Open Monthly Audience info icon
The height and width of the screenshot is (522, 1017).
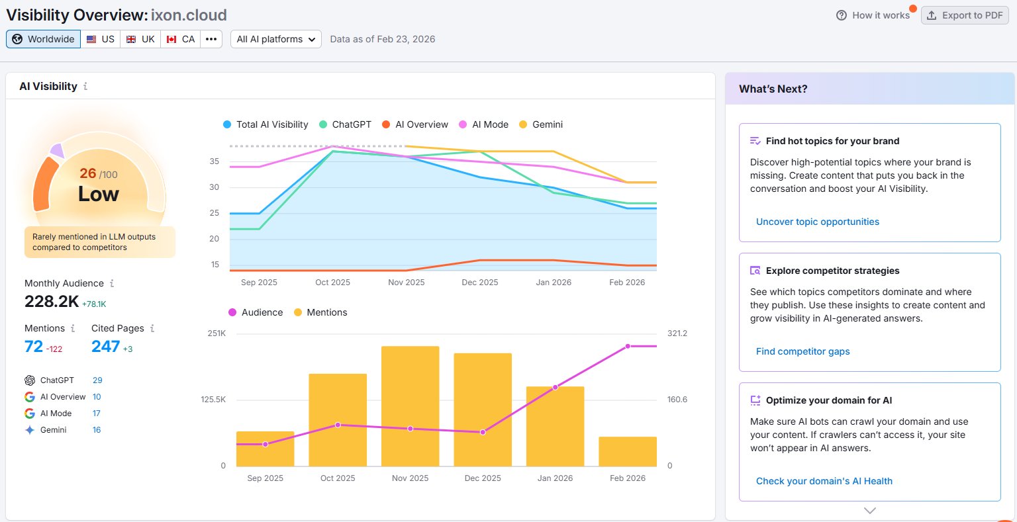(112, 283)
